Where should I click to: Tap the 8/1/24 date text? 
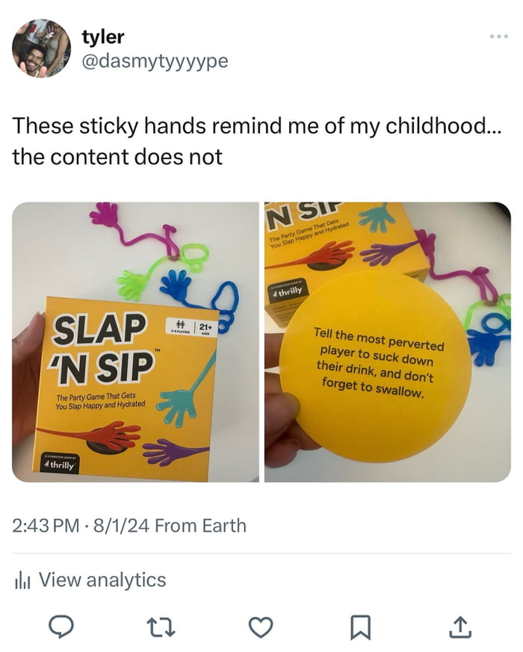(x=121, y=526)
